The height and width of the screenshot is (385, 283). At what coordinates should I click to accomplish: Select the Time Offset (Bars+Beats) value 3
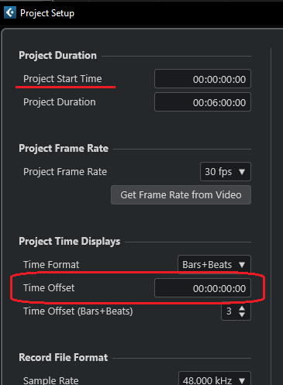pos(229,311)
